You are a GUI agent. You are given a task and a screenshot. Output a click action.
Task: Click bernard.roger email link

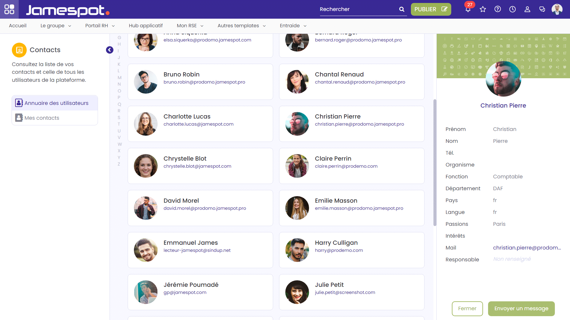click(358, 40)
